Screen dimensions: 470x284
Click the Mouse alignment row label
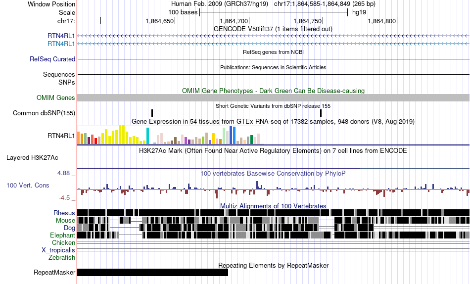65,221
